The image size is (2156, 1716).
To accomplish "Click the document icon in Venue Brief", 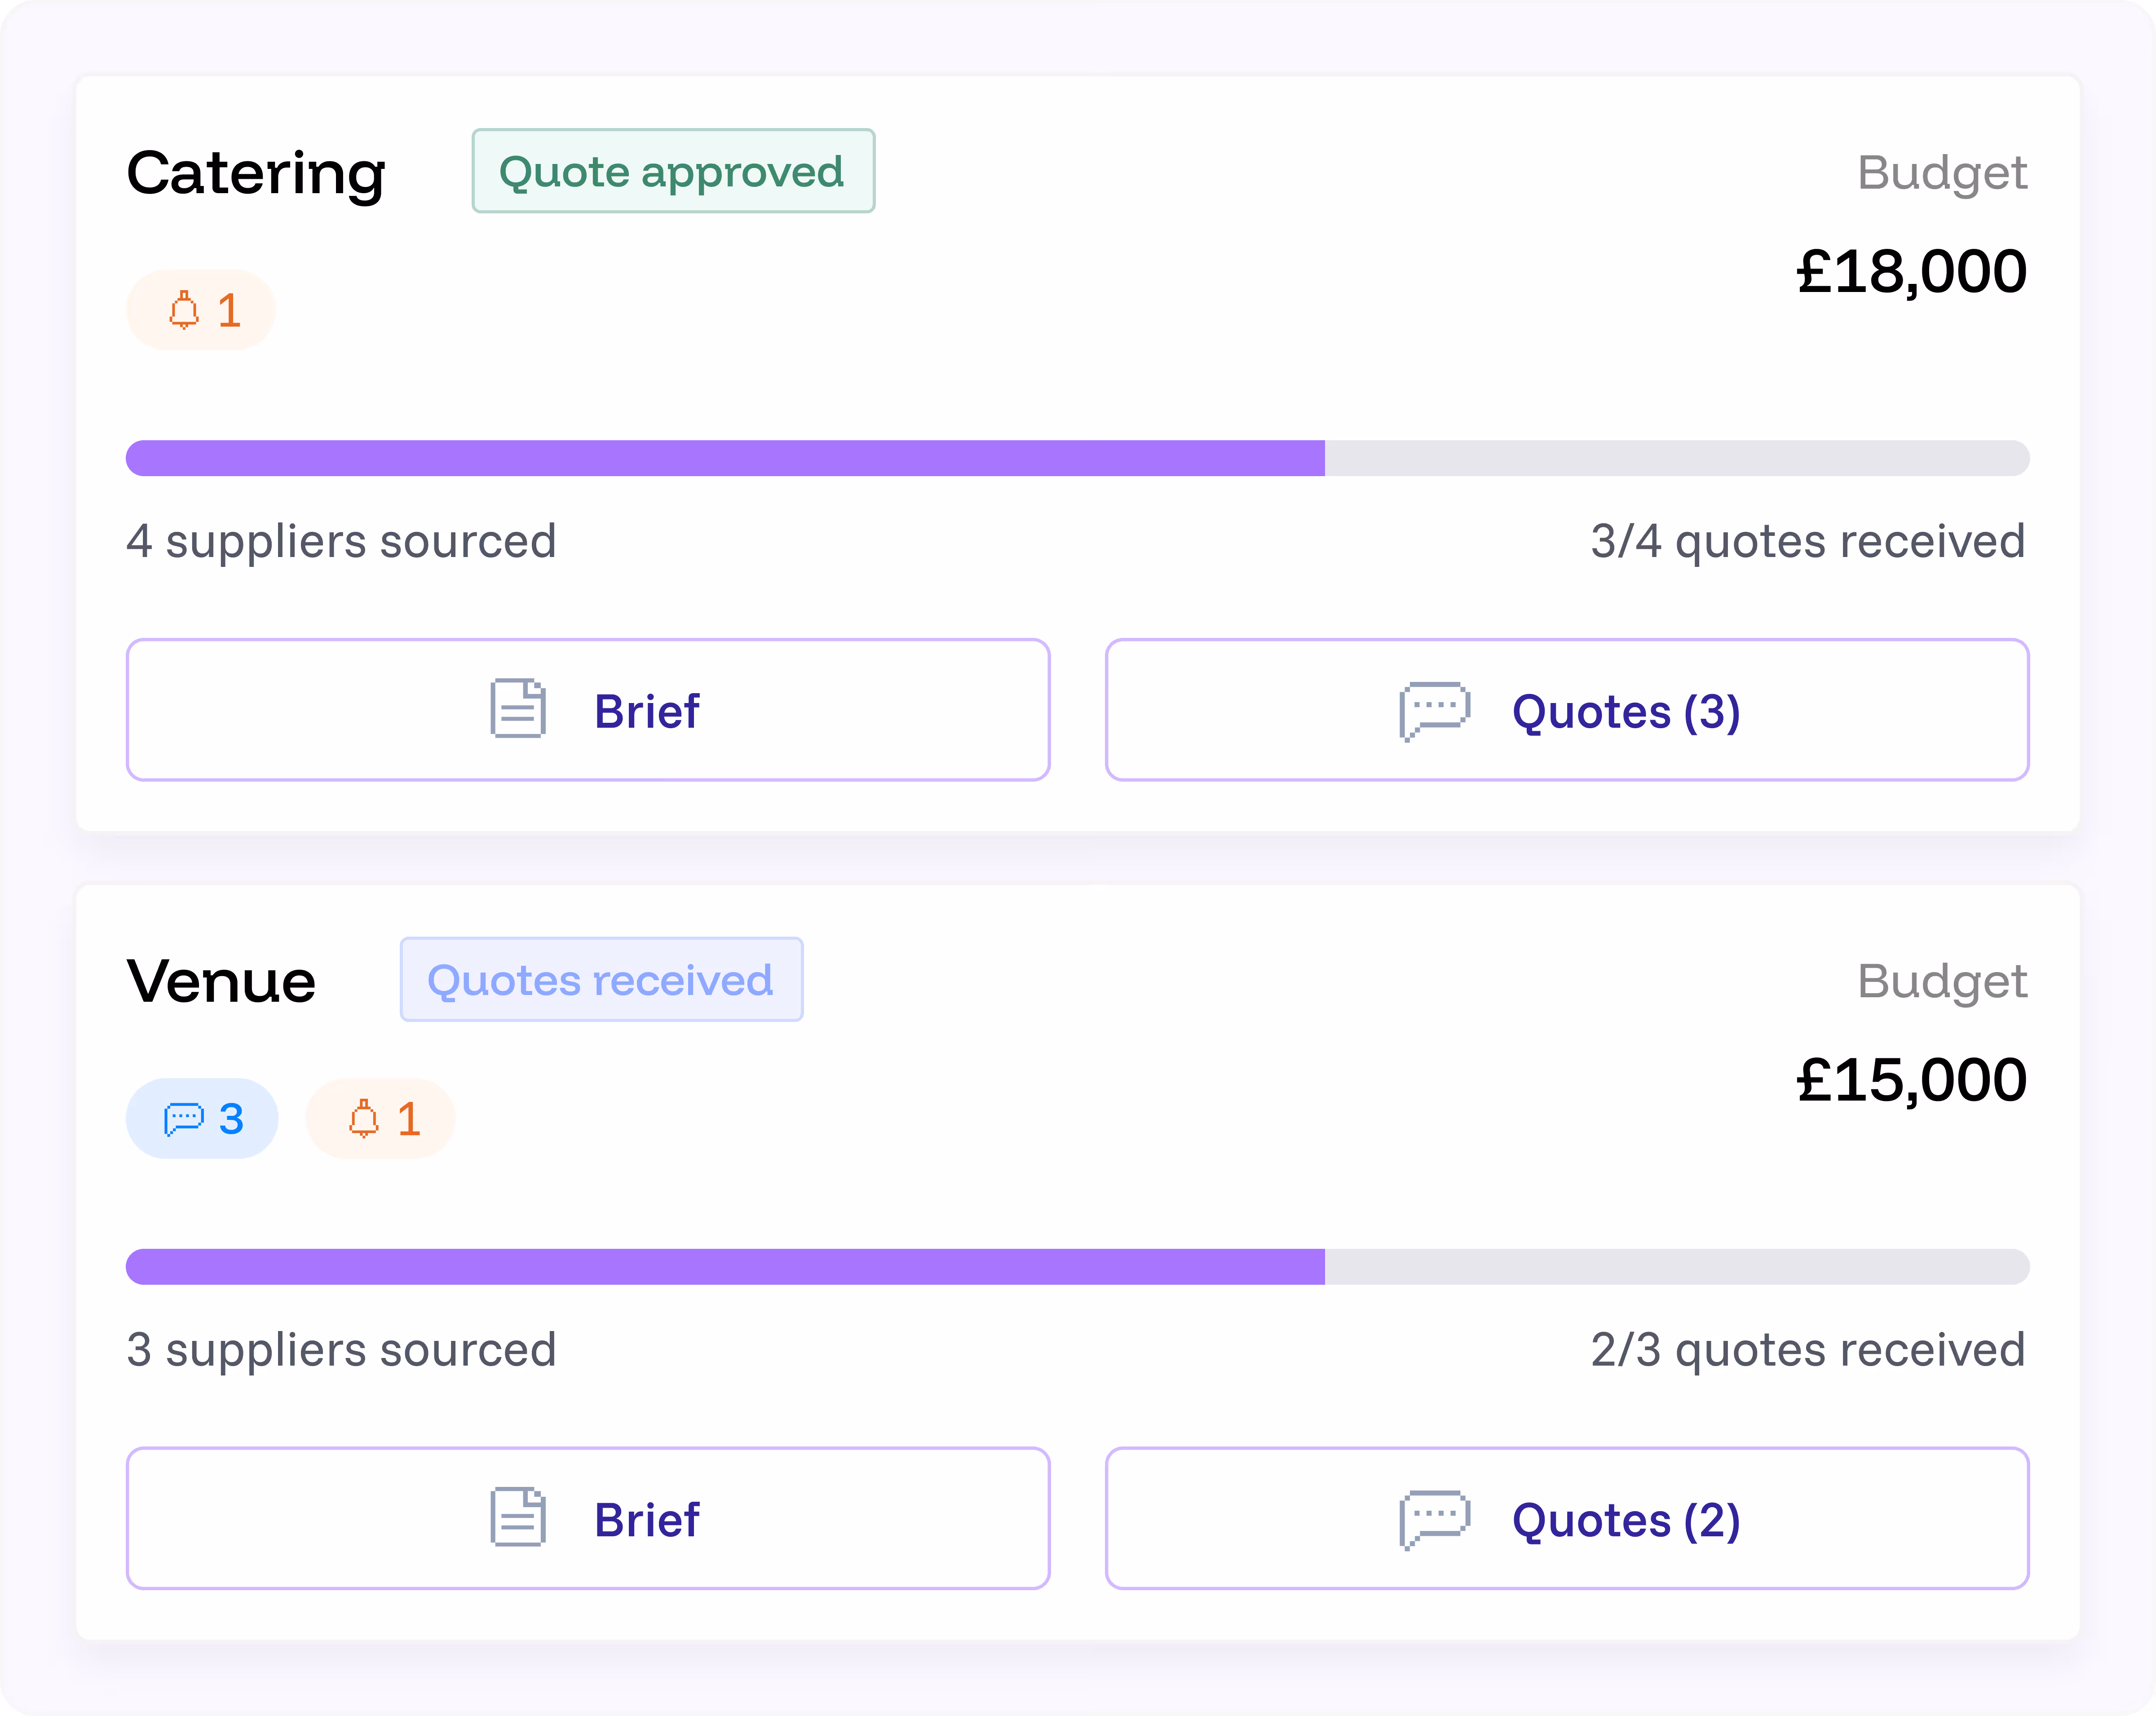I will (x=518, y=1517).
